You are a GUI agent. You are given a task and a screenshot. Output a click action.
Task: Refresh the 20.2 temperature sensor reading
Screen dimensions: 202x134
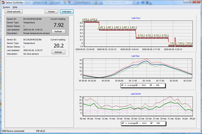coord(58,52)
